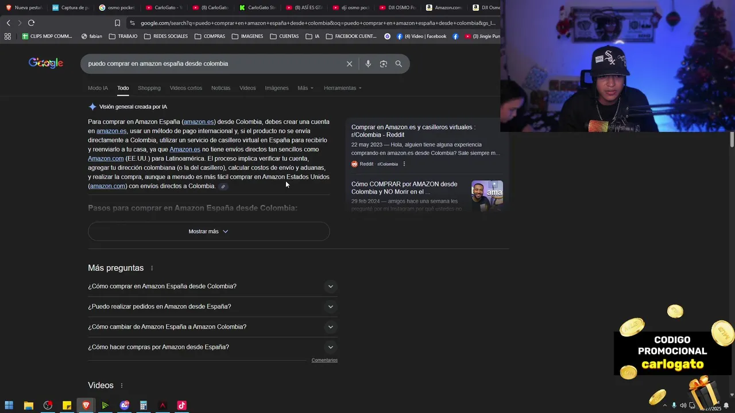The height and width of the screenshot is (413, 735).
Task: Expand '¿Cómo cambiar de Amazon España a Amazon Colombia?'
Action: [212, 327]
